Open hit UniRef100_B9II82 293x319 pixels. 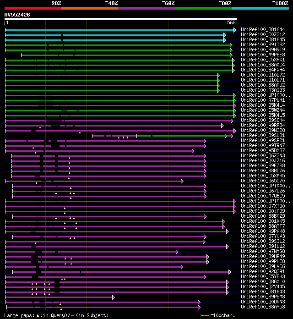tap(263, 44)
